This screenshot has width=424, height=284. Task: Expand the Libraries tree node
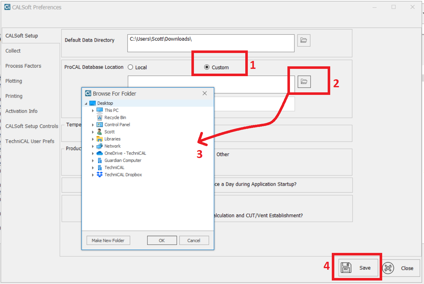[93, 139]
